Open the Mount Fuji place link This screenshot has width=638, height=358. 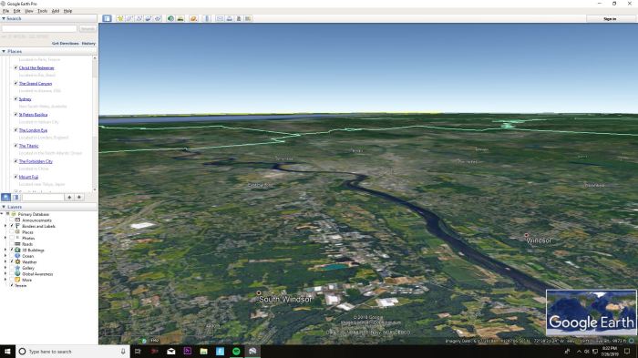point(28,177)
